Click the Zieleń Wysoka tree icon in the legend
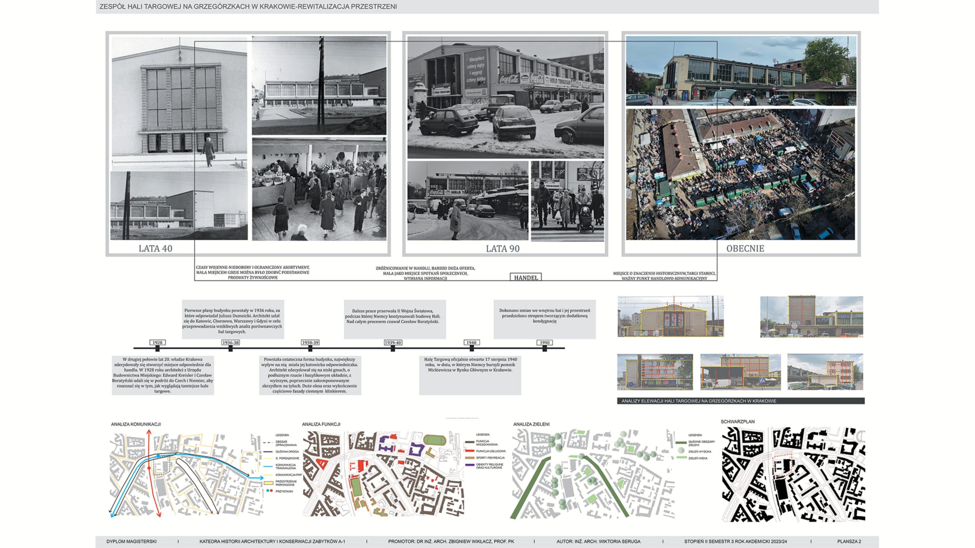 point(681,451)
